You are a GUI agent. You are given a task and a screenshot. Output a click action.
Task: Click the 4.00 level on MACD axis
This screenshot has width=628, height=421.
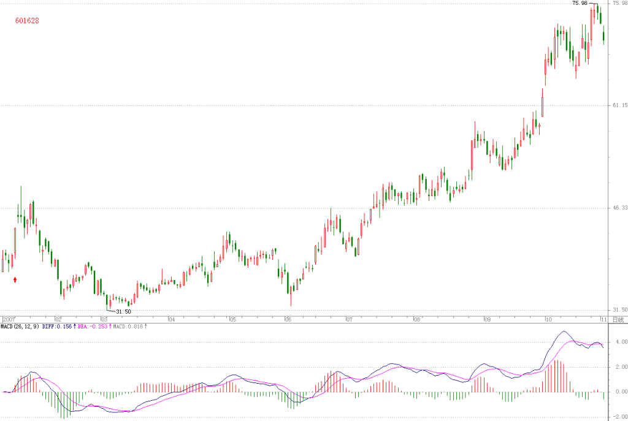pyautogui.click(x=622, y=342)
